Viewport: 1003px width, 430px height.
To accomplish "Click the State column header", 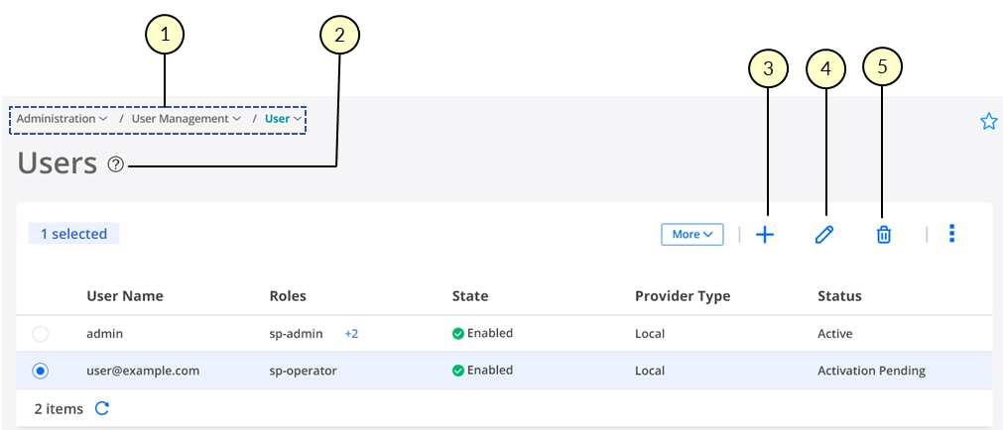I will 470,296.
